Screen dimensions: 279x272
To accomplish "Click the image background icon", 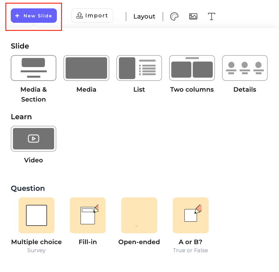I will (x=193, y=16).
